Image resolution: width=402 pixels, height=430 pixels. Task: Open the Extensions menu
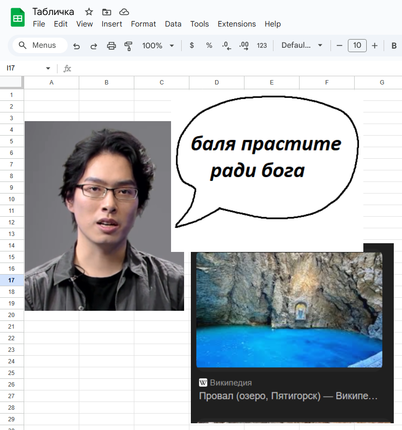237,24
